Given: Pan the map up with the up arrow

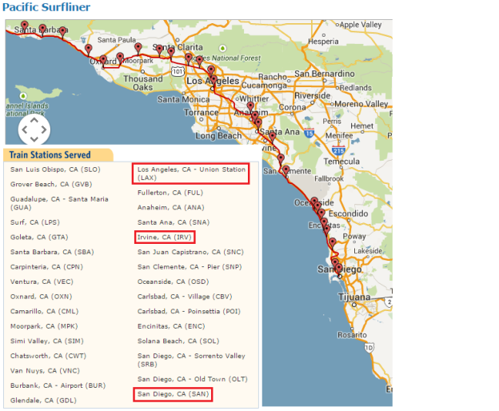Looking at the screenshot, I should point(34,120).
